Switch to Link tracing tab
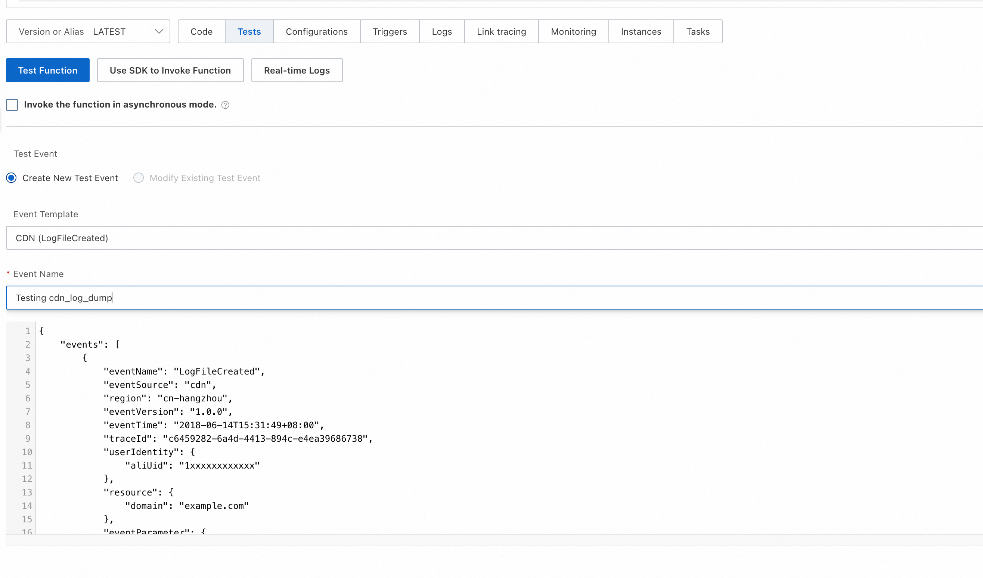 [501, 32]
